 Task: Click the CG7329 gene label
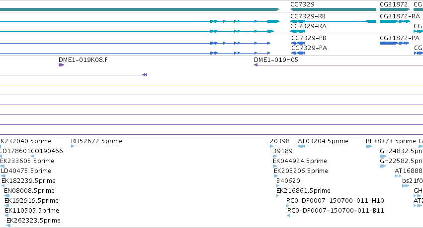click(x=302, y=4)
